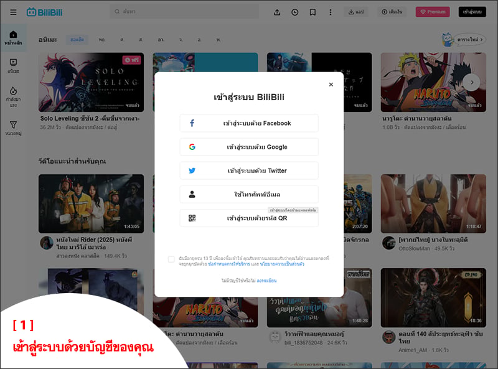Click the Naruto title under top-right thumbnail
The height and width of the screenshot is (369, 498).
point(417,118)
